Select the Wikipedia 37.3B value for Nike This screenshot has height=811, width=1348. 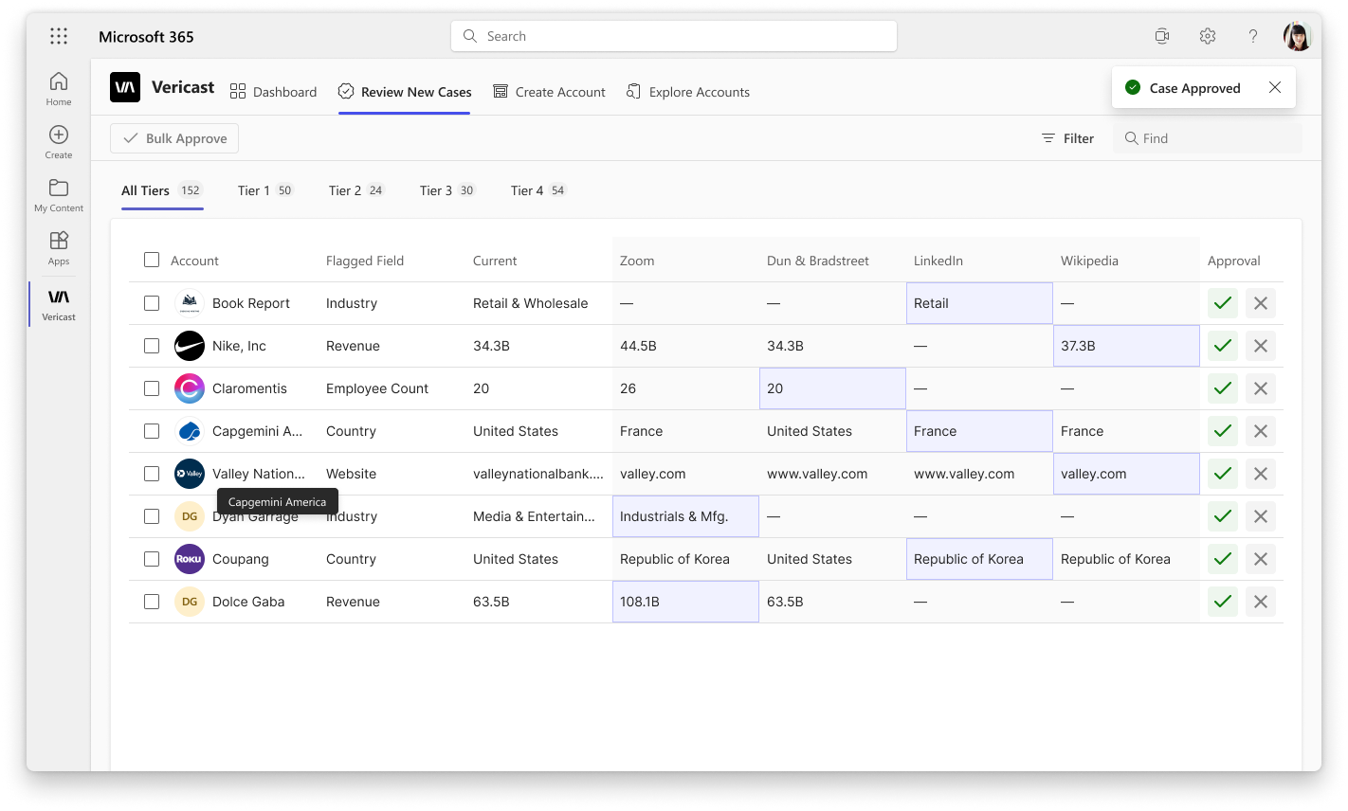point(1126,346)
